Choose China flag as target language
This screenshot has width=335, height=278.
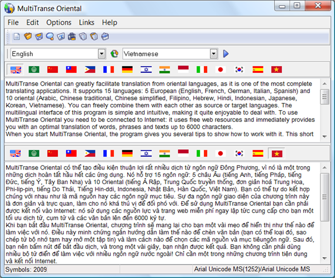(52, 153)
